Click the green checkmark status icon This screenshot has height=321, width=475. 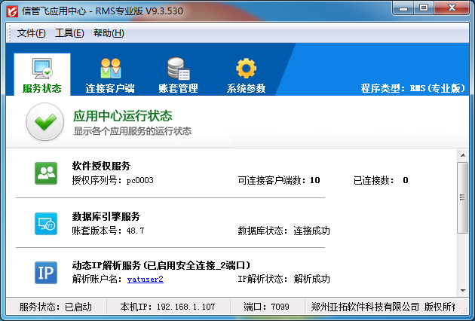click(x=45, y=122)
